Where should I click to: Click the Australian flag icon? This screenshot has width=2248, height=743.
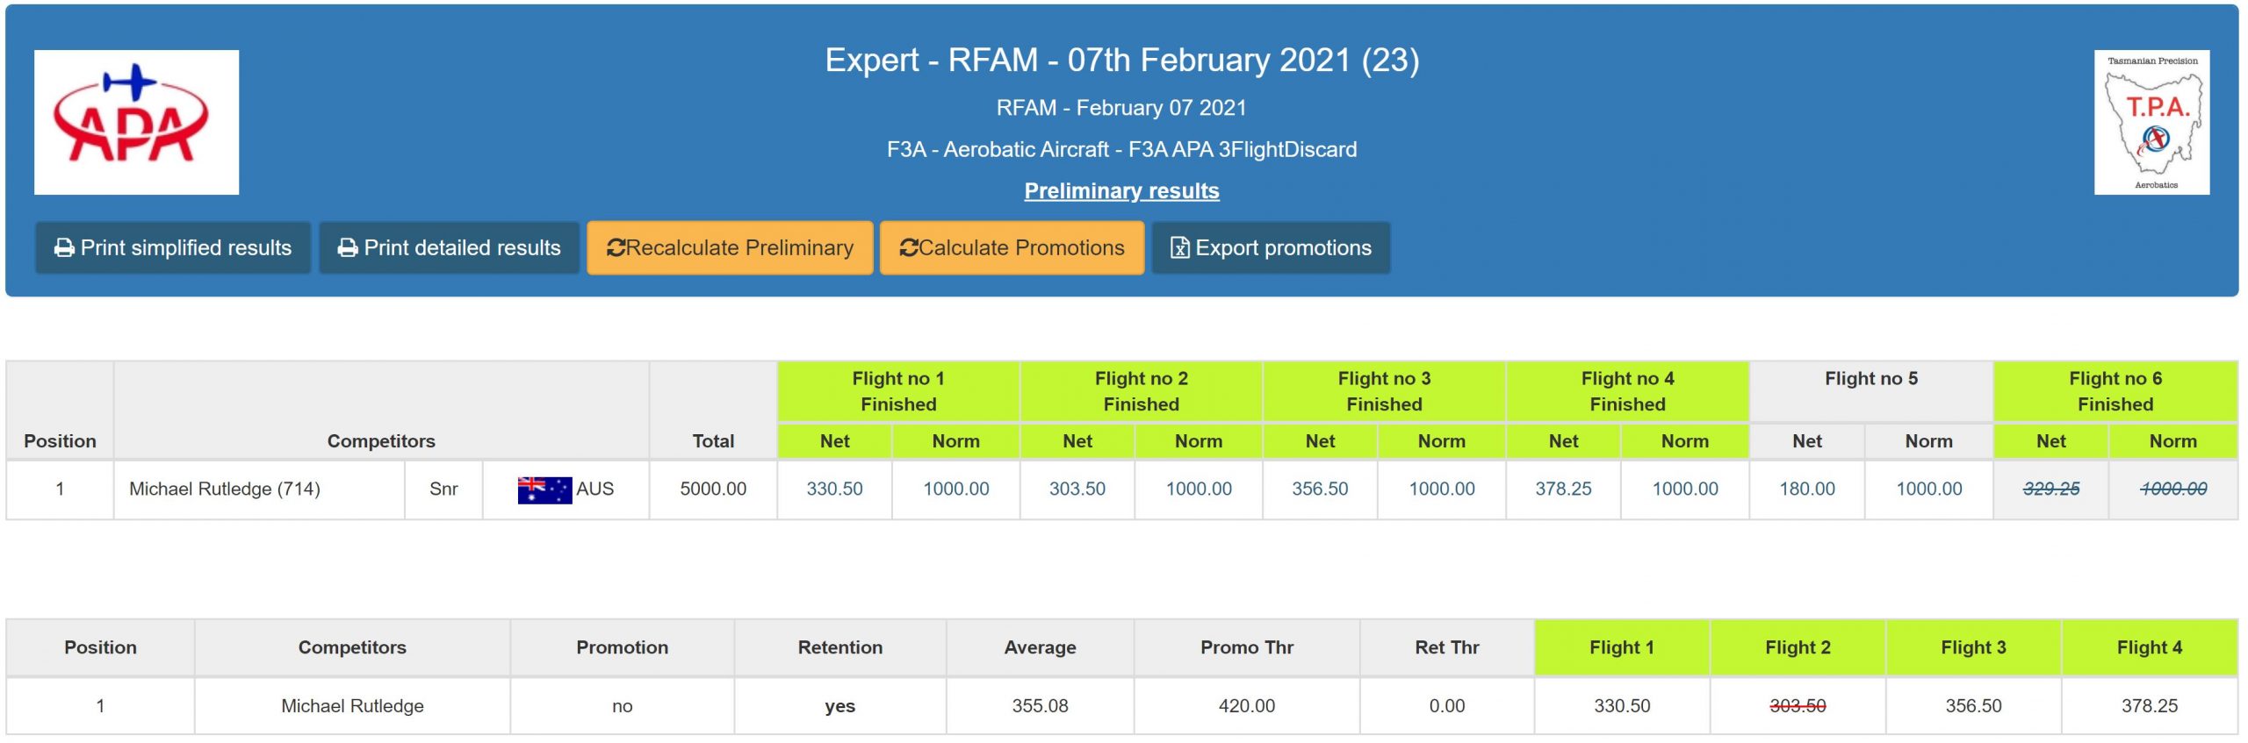pos(544,489)
